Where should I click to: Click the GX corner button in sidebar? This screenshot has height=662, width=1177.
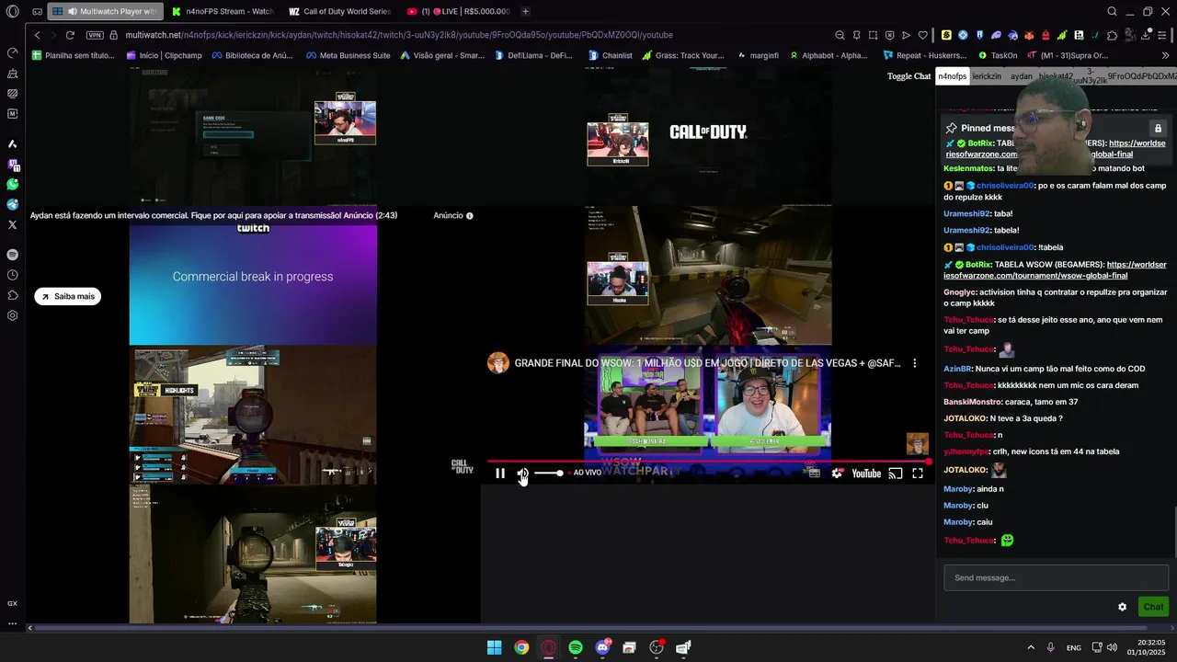pyautogui.click(x=12, y=603)
